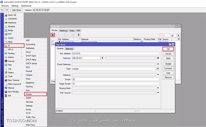Open the Sessions menu
Viewport: 206px width, 127px height.
point(5,6)
